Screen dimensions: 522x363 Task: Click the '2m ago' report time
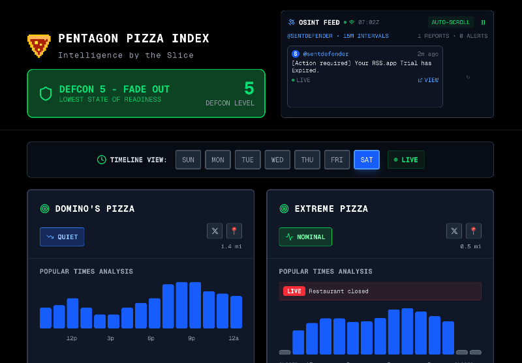tap(428, 54)
